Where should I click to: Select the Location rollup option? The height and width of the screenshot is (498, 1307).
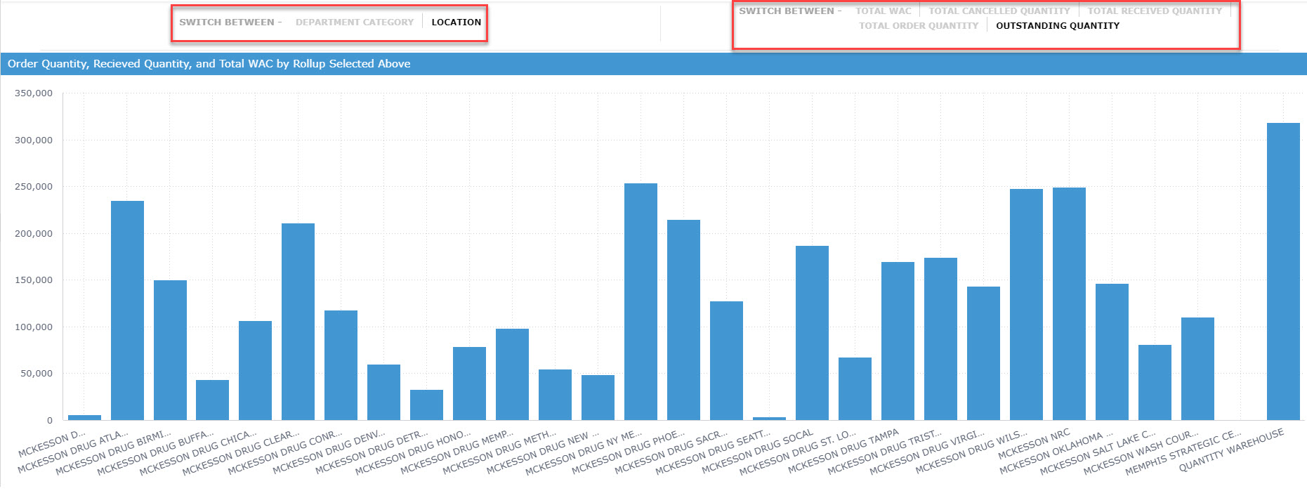pyautogui.click(x=457, y=22)
